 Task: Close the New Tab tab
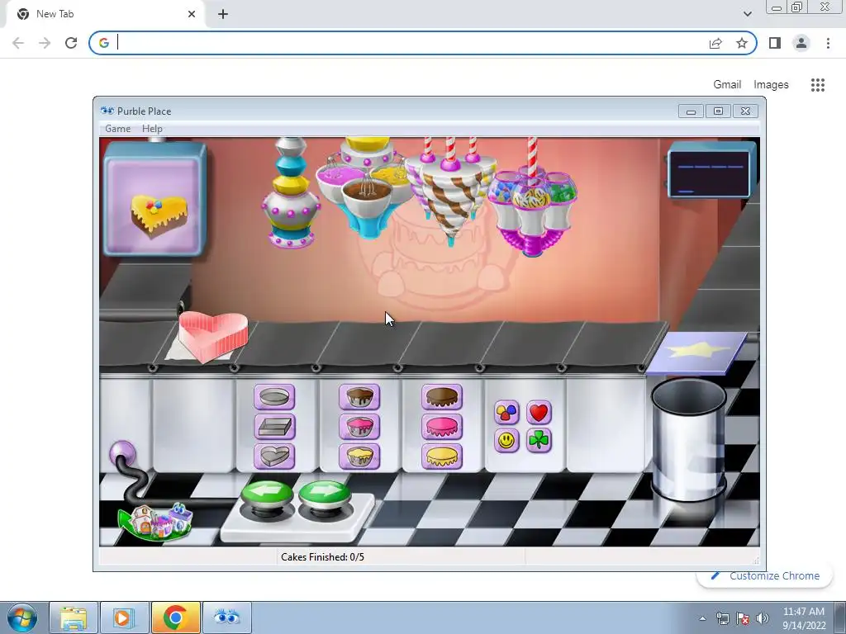pos(192,14)
